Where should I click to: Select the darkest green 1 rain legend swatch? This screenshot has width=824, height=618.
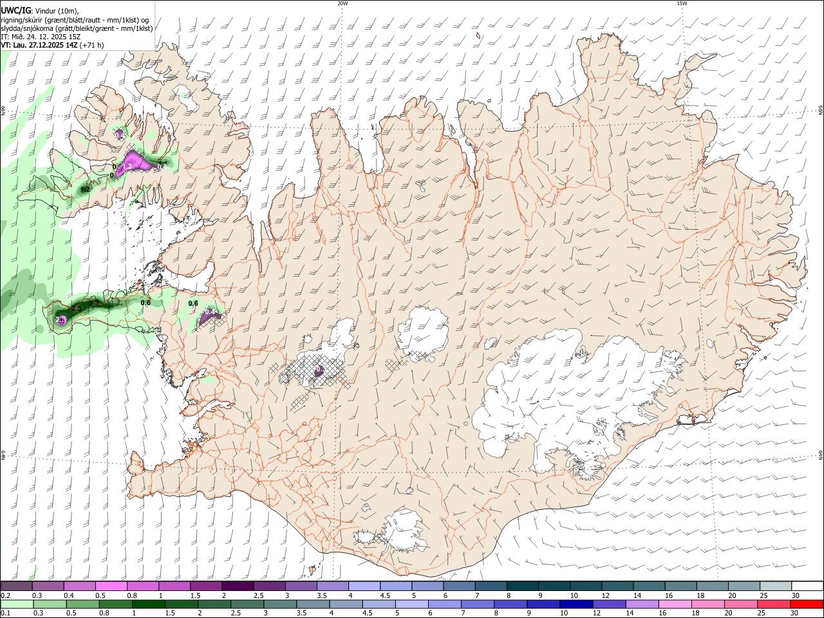point(148,604)
